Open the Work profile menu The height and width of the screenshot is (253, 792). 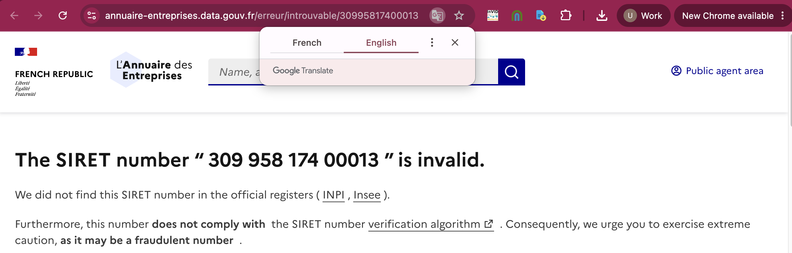click(x=643, y=15)
